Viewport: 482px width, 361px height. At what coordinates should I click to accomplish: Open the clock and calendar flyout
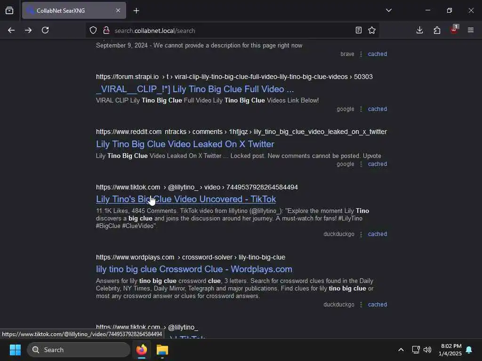(450, 350)
